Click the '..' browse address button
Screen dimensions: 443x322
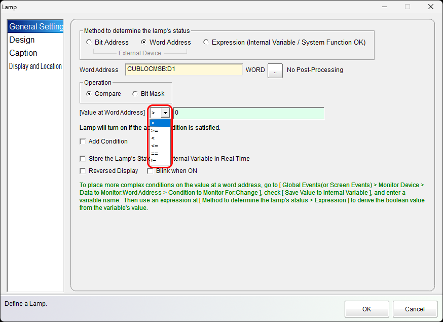[275, 70]
